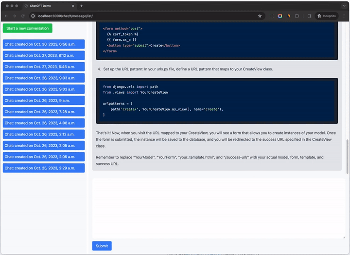Click the 'Set up the URL pattern' step text

coord(188,69)
